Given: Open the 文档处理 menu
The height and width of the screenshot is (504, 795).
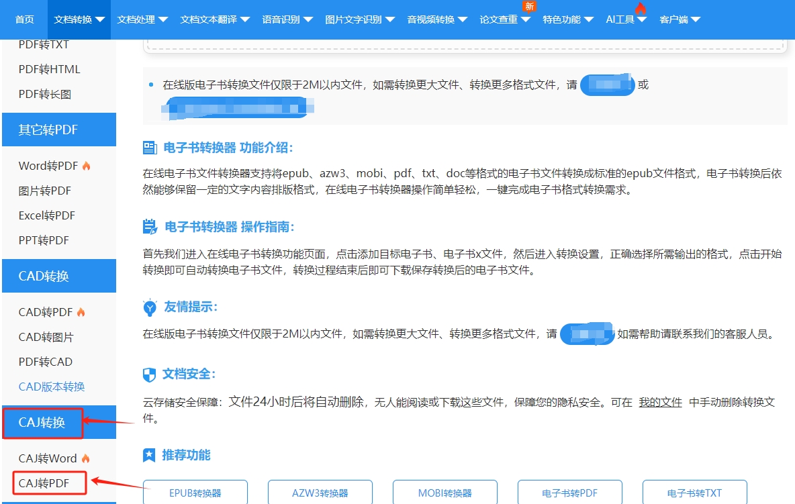Looking at the screenshot, I should click(136, 19).
